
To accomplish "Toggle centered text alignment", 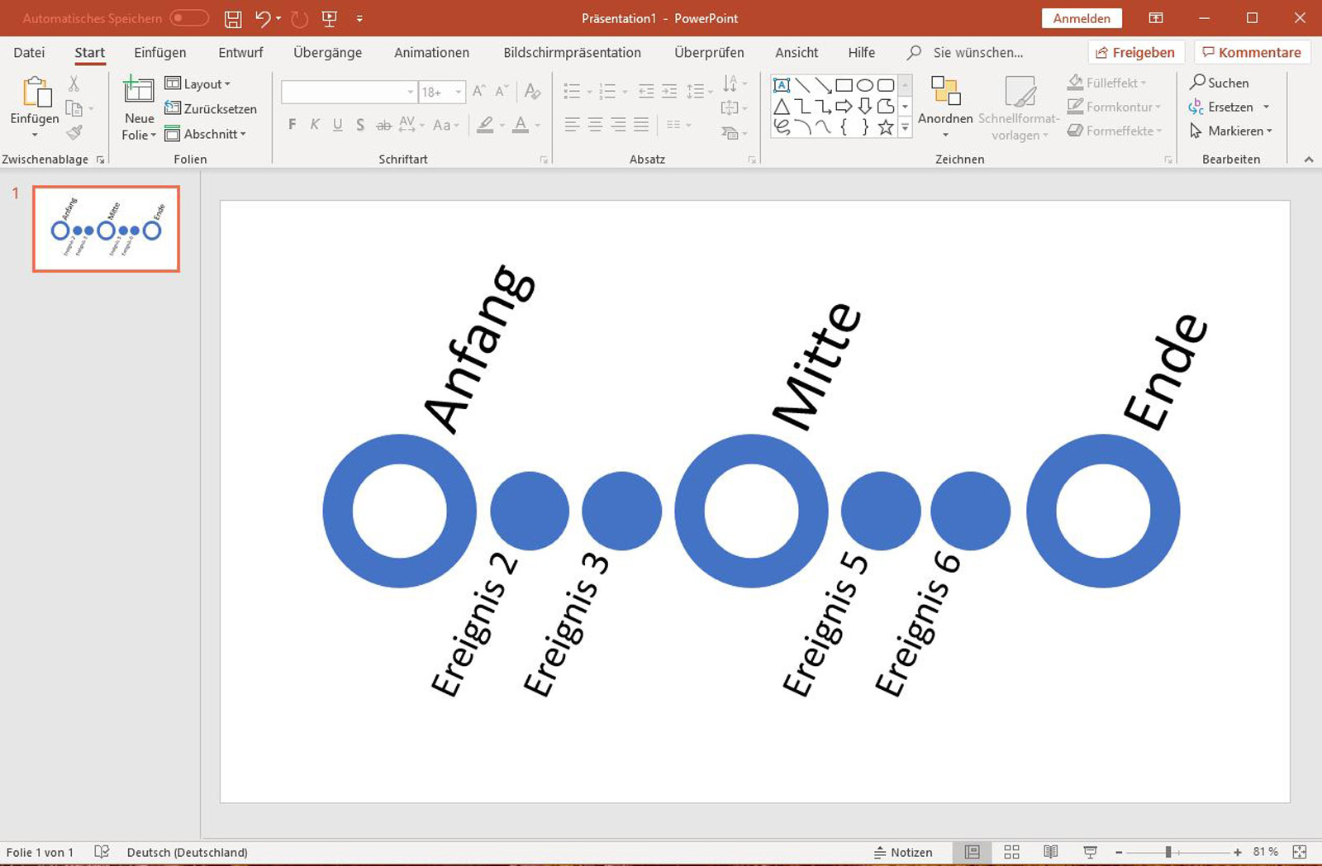I will (595, 125).
